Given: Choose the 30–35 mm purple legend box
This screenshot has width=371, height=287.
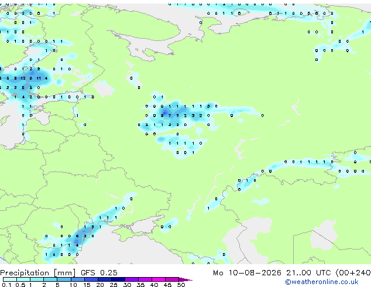Looking at the screenshot, I should (x=132, y=279).
